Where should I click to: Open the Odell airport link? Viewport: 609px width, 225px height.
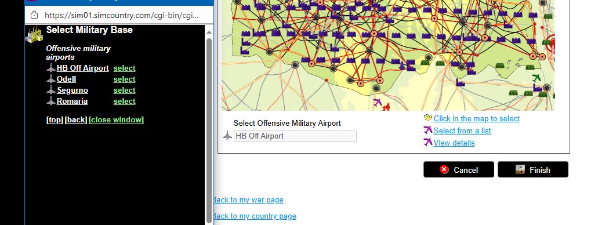pos(67,79)
